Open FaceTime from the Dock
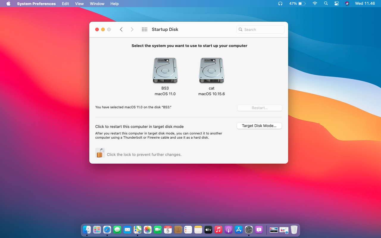The image size is (381, 238). (x=158, y=230)
